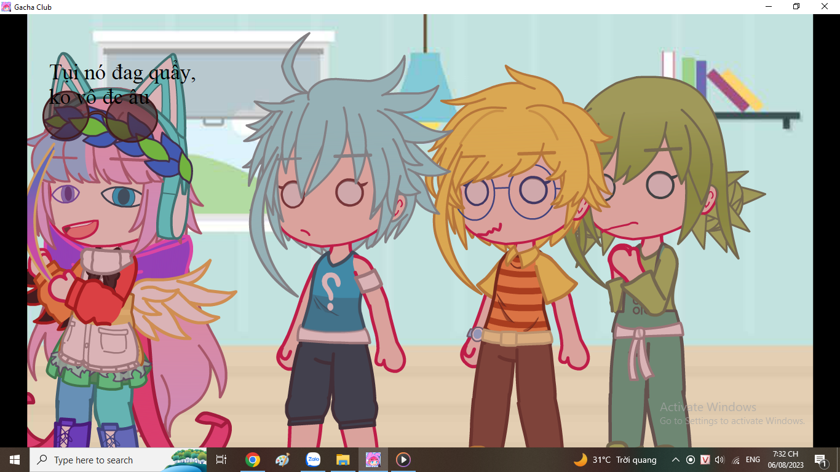The width and height of the screenshot is (840, 472).
Task: Open the Wi-Fi network panel
Action: (x=736, y=460)
